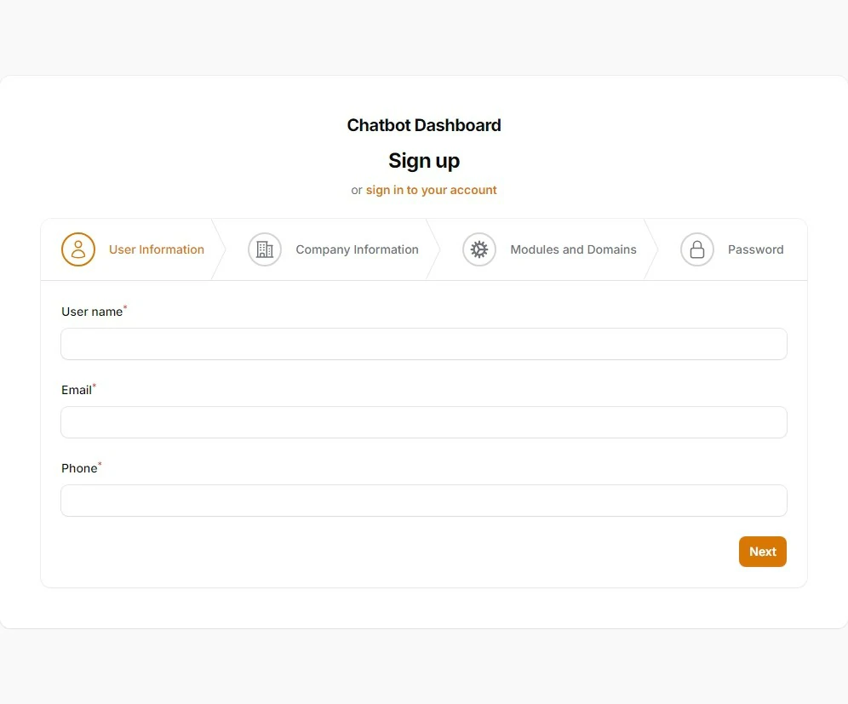Follow the 'sign in to your account' link

[431, 190]
